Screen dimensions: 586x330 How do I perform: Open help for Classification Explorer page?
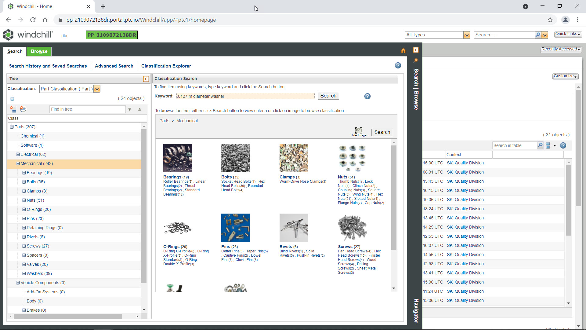[398, 65]
